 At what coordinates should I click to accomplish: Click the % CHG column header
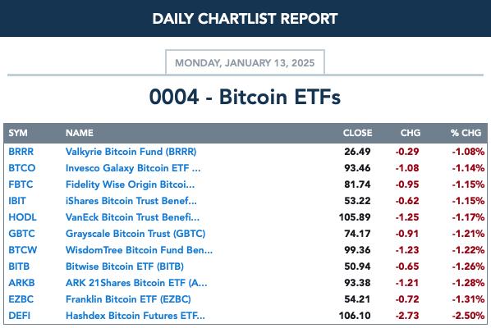click(x=466, y=133)
